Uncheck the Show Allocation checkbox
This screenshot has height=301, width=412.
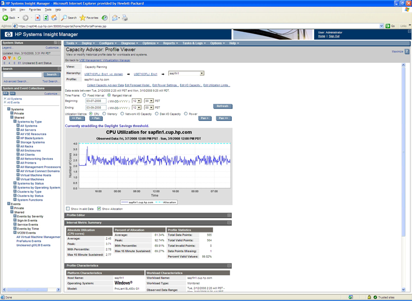[x=99, y=209]
